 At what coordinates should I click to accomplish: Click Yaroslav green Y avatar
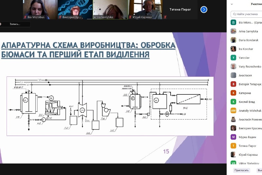tap(233, 58)
